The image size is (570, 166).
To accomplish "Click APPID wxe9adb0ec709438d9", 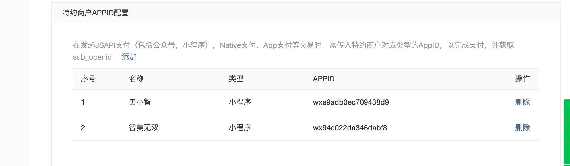I will pyautogui.click(x=351, y=102).
